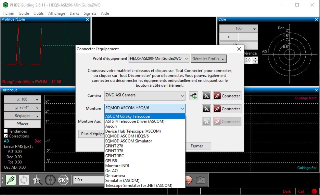Select On-AO option

tap(145, 170)
